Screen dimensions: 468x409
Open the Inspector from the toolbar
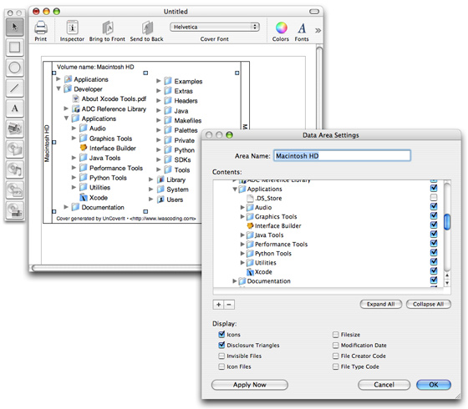click(72, 28)
